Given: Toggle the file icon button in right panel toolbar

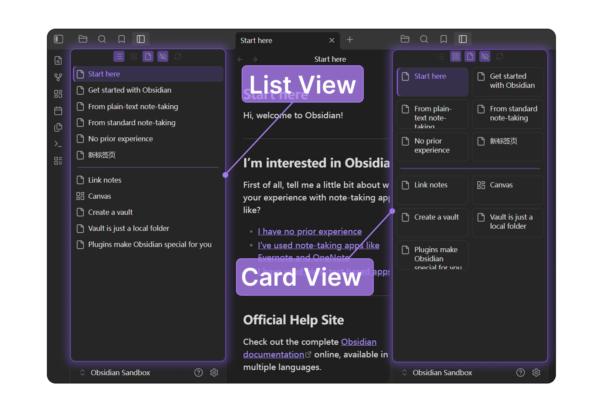Looking at the screenshot, I should 470,57.
